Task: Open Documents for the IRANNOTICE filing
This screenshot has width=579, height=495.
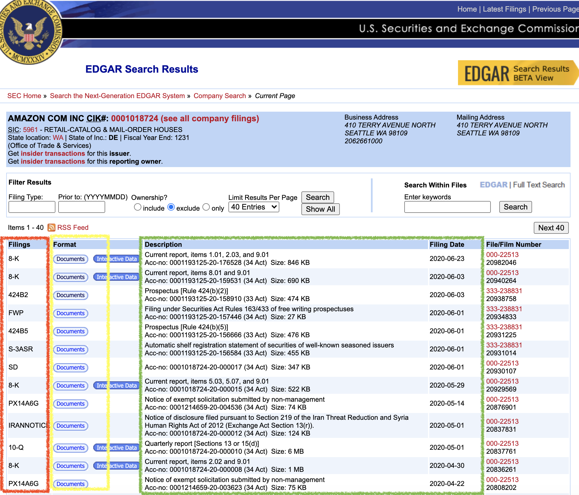Action: click(71, 426)
